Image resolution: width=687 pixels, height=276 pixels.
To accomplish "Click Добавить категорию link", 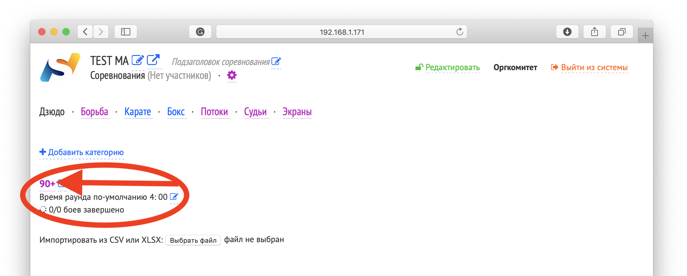I will pos(82,152).
